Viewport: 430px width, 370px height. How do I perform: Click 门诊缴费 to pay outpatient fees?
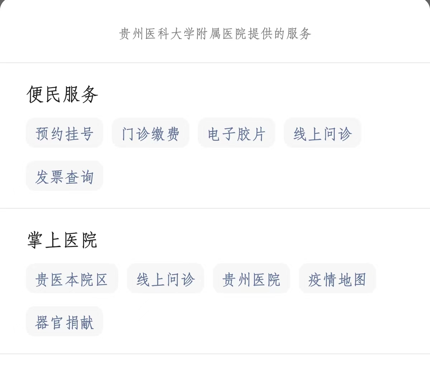pyautogui.click(x=150, y=133)
